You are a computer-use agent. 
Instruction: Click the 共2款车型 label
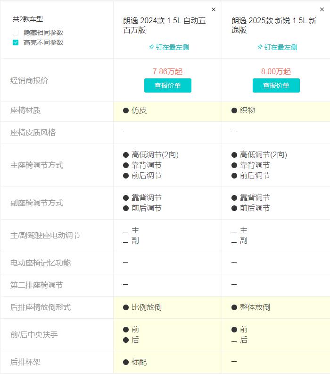(28, 19)
